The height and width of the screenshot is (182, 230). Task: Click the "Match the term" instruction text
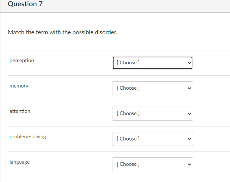[x=62, y=32]
